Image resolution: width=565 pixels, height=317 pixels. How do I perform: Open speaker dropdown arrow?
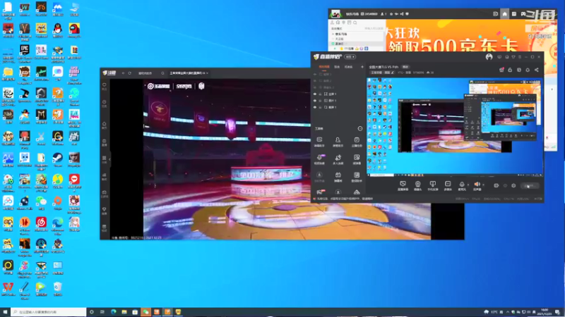[483, 185]
